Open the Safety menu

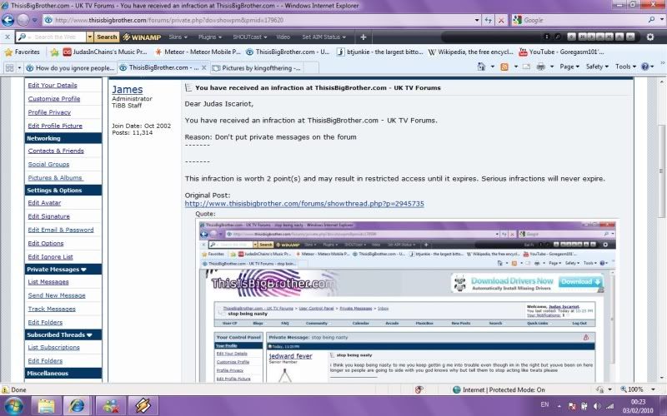coord(597,67)
